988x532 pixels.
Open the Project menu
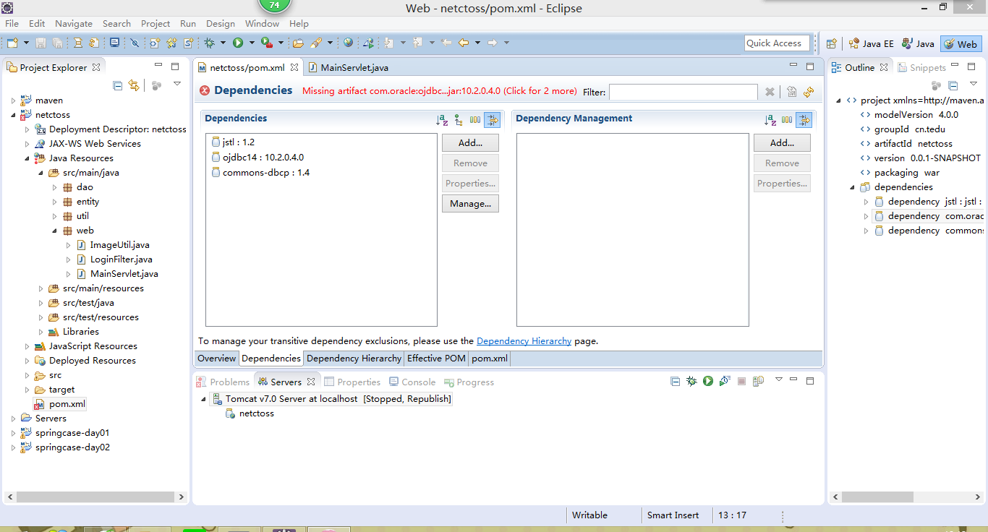click(x=156, y=24)
